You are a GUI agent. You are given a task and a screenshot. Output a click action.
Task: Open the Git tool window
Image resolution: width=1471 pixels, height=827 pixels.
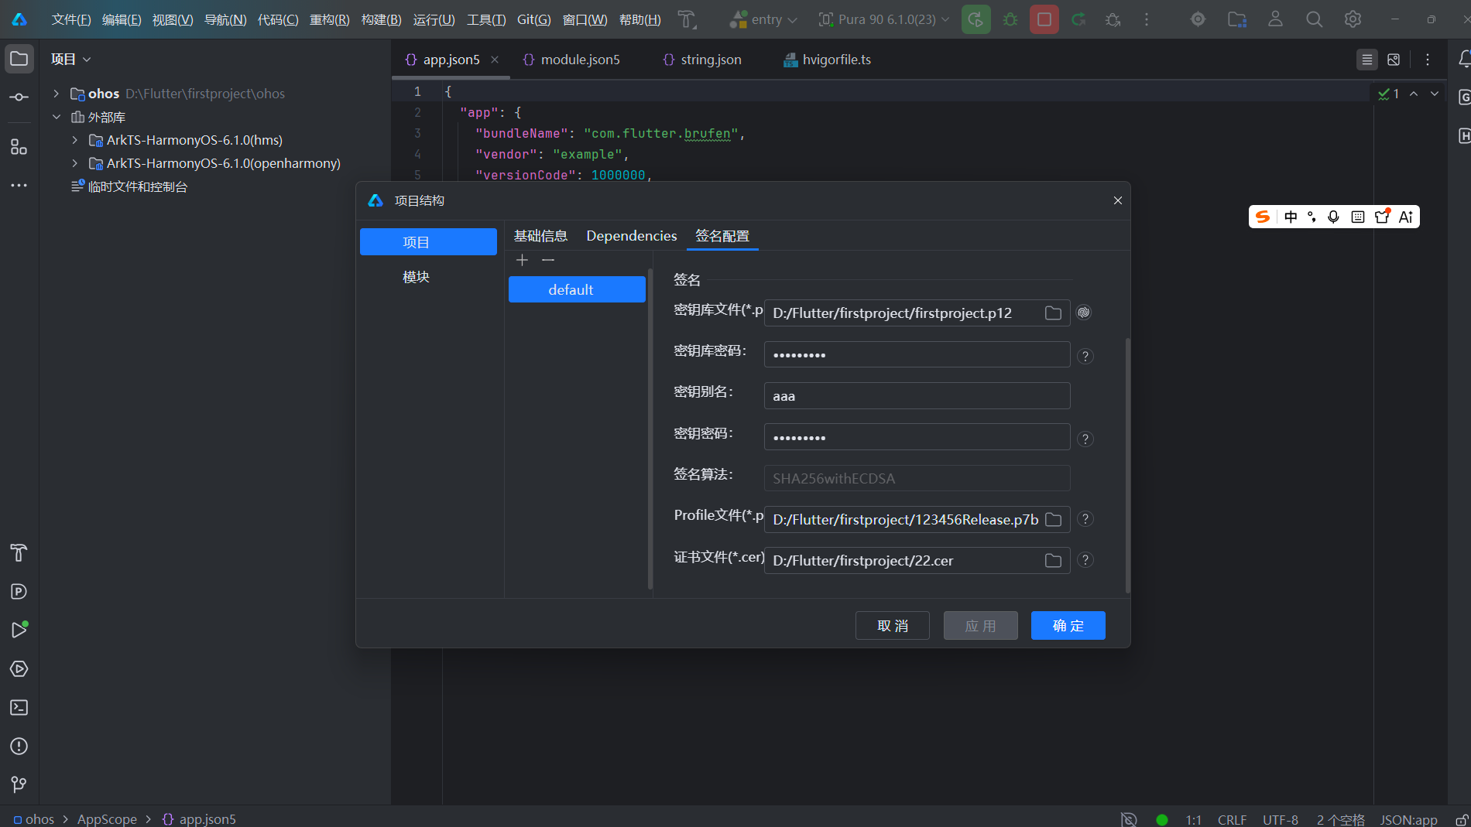tap(19, 784)
